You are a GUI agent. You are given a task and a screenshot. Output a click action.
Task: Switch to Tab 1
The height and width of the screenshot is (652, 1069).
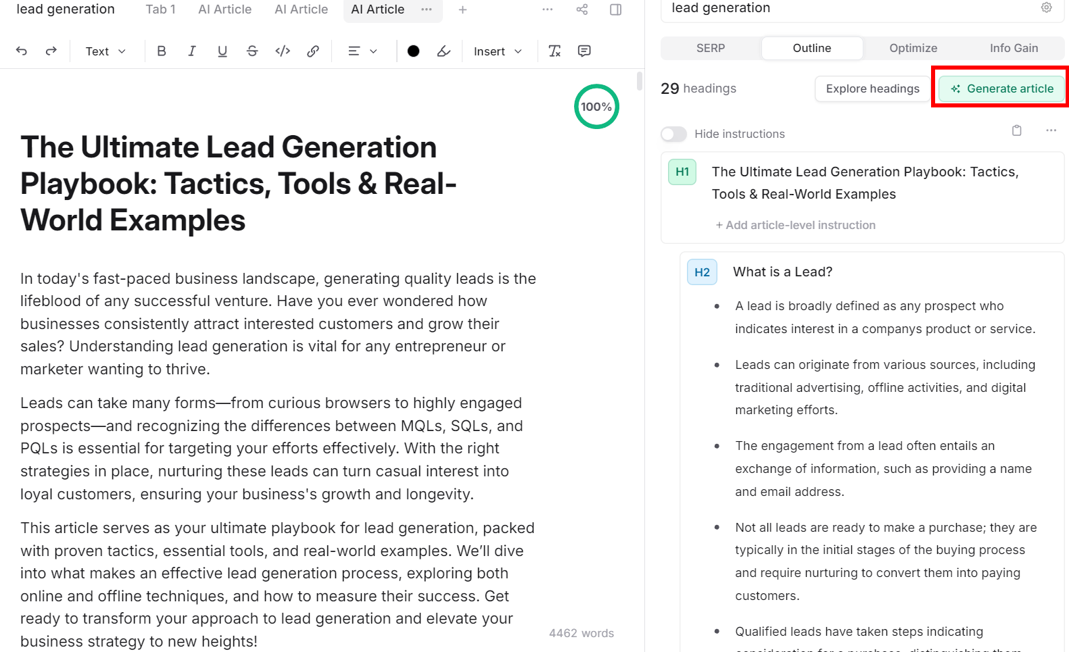161,9
